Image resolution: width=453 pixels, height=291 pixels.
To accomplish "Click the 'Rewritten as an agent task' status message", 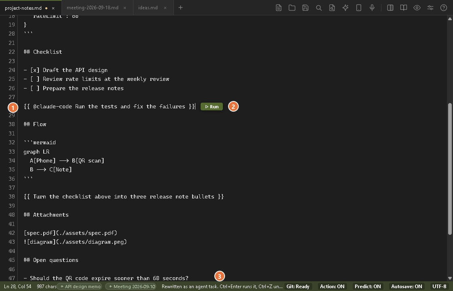I will click(x=222, y=287).
